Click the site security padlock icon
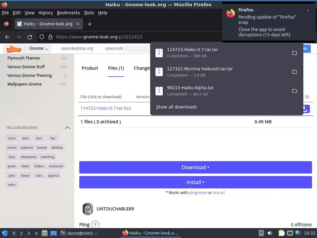Screen dimensions: 317x238 [x=50, y=37]
